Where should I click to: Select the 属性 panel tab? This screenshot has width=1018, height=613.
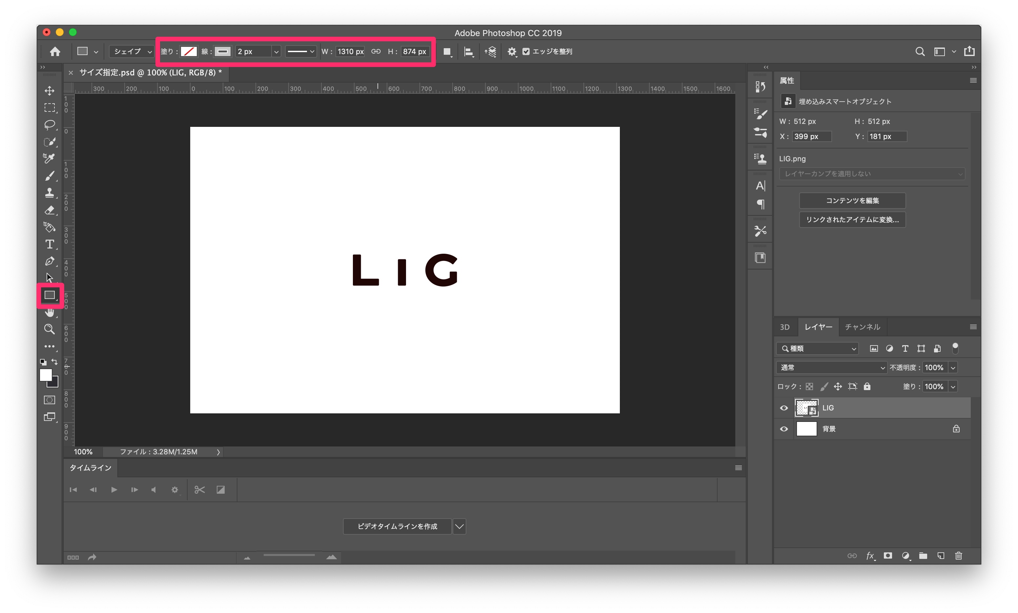point(787,81)
